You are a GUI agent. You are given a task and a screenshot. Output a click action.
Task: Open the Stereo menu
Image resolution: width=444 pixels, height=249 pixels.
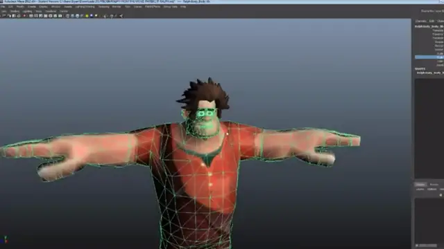[x=137, y=6]
